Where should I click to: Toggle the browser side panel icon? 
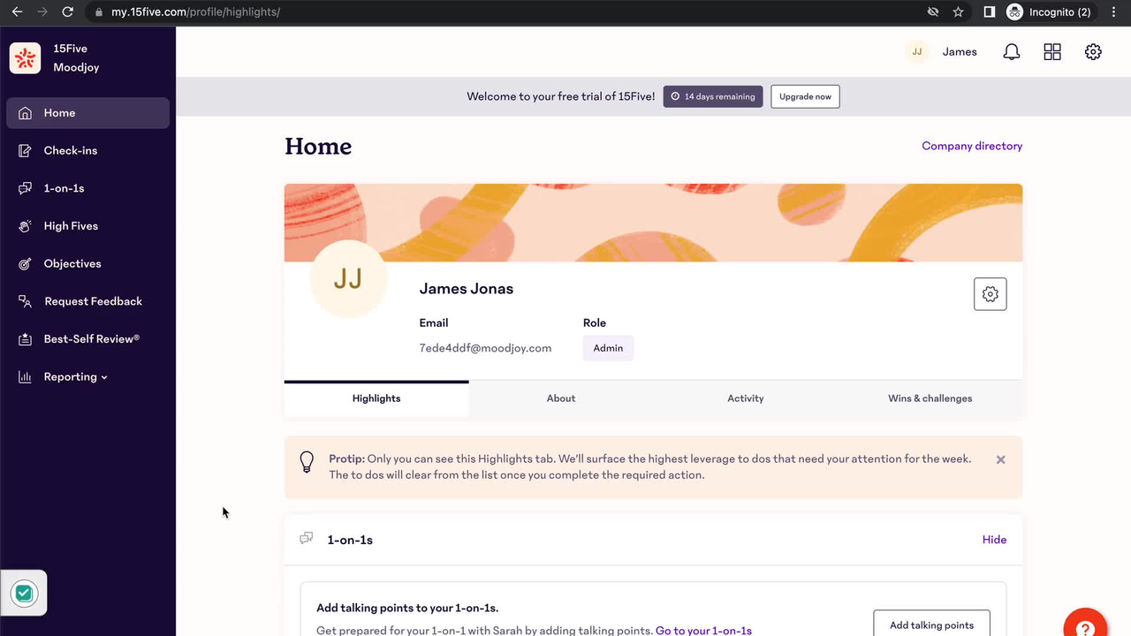(990, 12)
